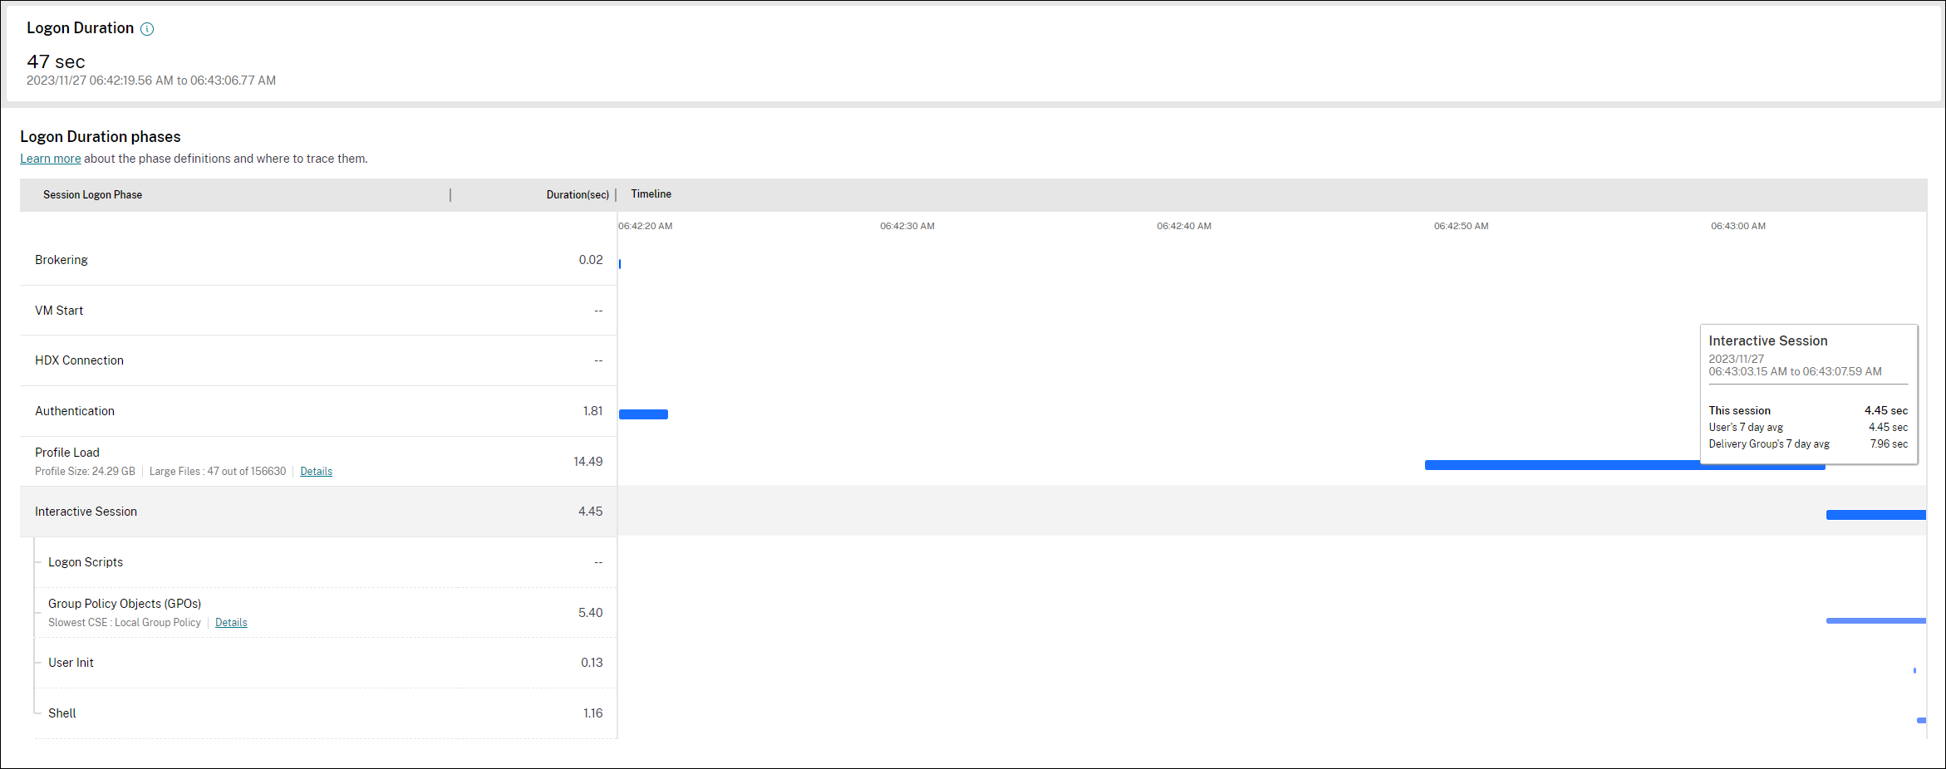Click the Session Logon Phase column header
This screenshot has height=769, width=1946.
click(92, 195)
